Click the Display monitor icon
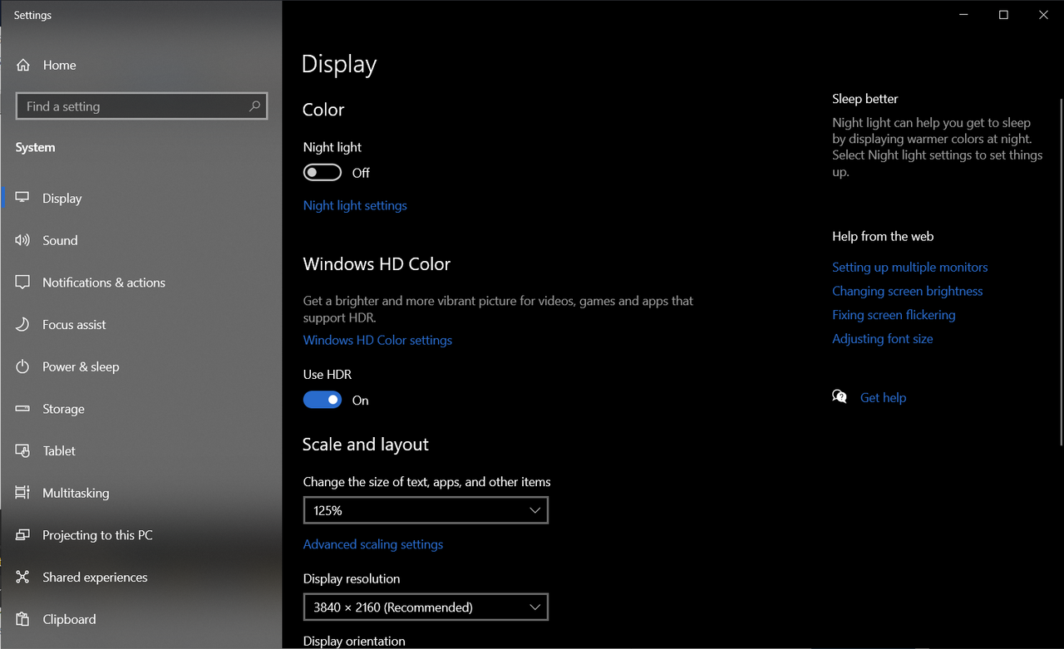Screen dimensions: 1064x649 click(x=23, y=198)
